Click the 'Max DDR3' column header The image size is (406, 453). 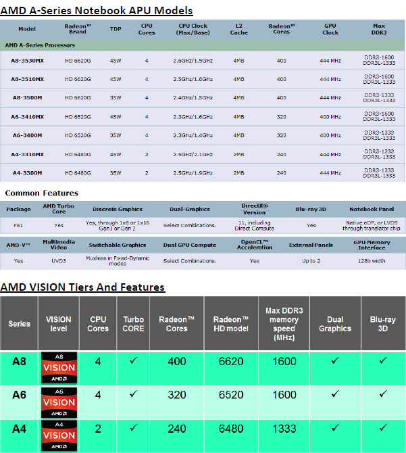tap(379, 29)
